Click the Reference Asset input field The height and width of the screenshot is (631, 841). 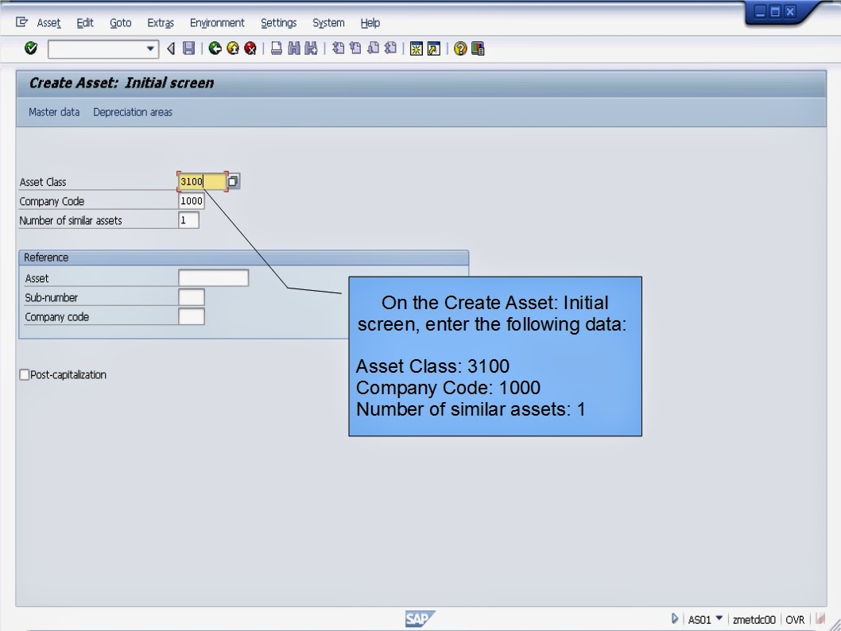coord(215,277)
